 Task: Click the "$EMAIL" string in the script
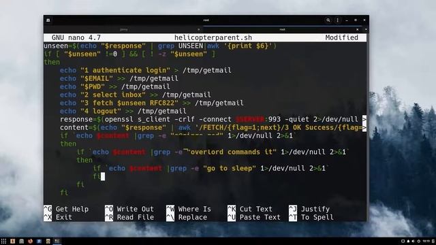pos(97,78)
